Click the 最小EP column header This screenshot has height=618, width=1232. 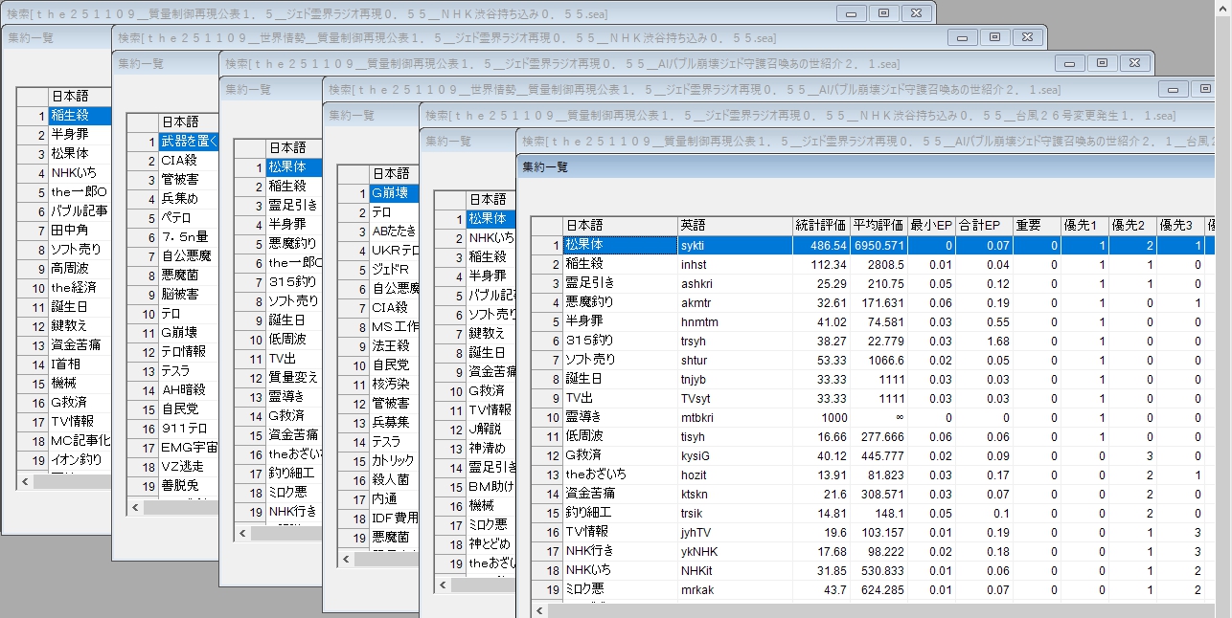931,226
